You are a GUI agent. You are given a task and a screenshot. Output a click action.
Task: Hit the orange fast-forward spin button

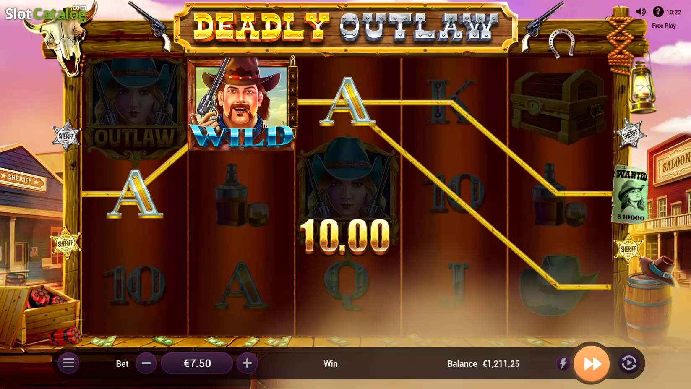592,363
